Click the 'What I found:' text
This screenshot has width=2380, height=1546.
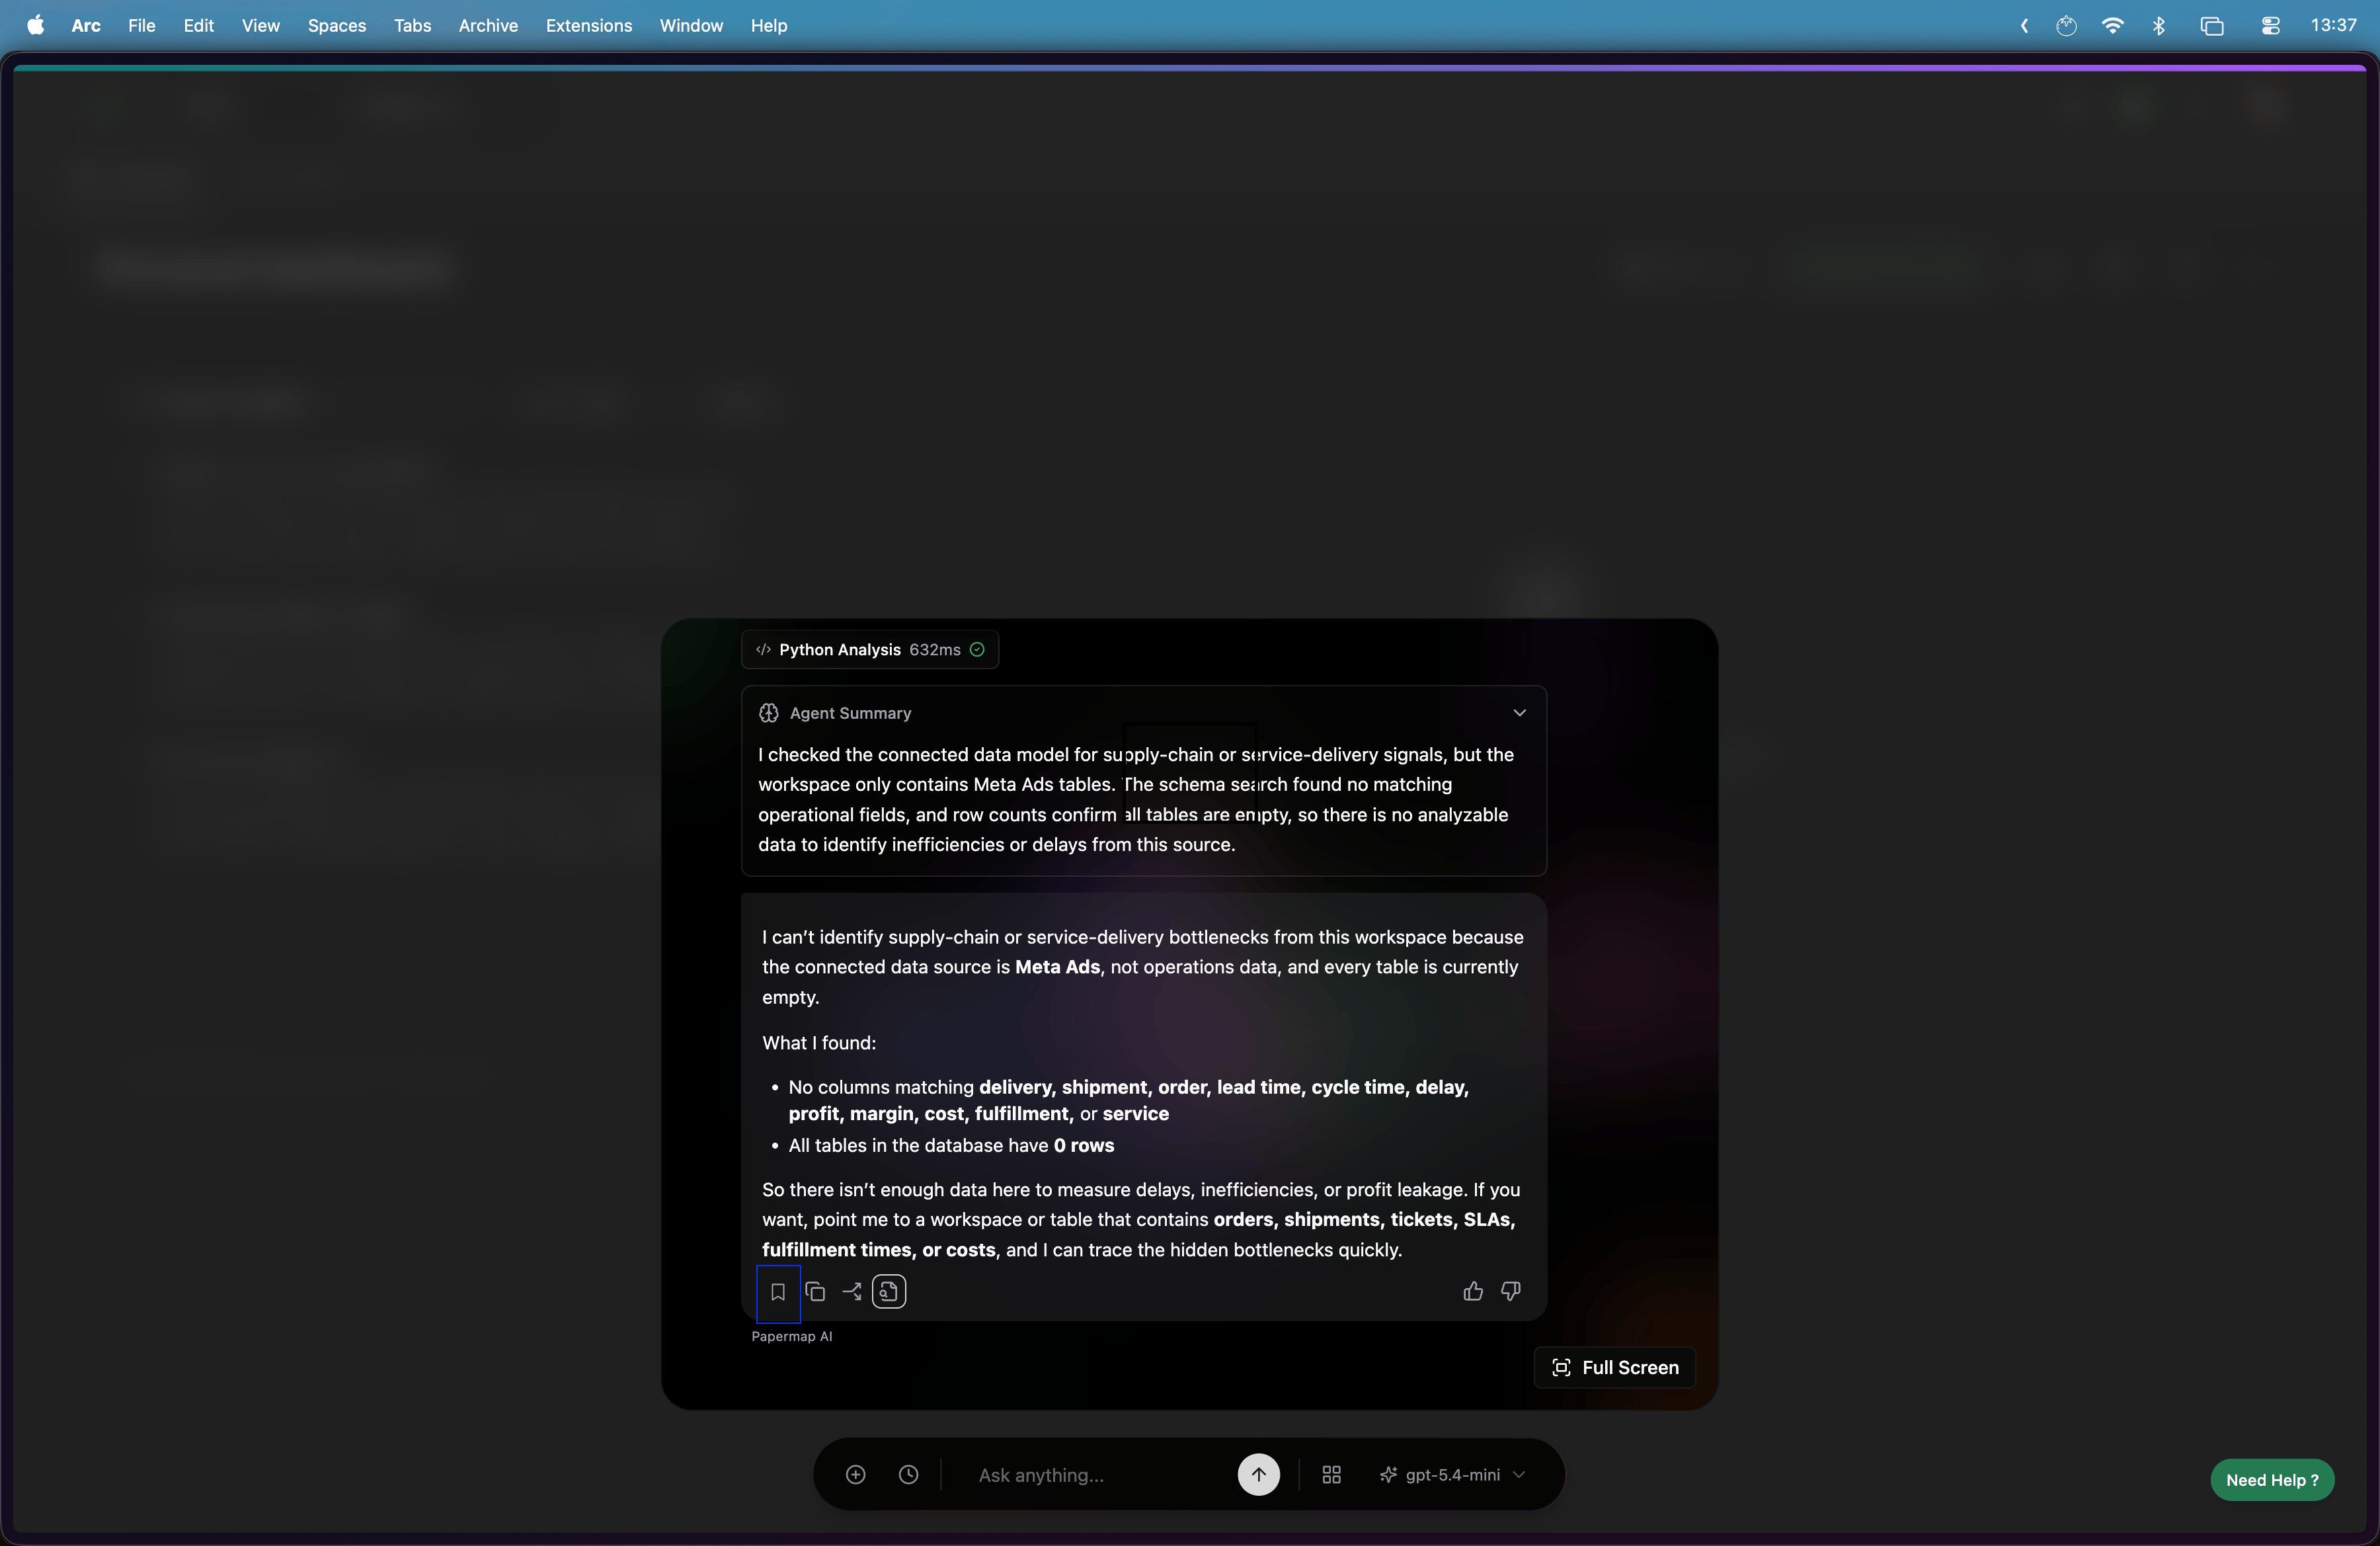(819, 1043)
